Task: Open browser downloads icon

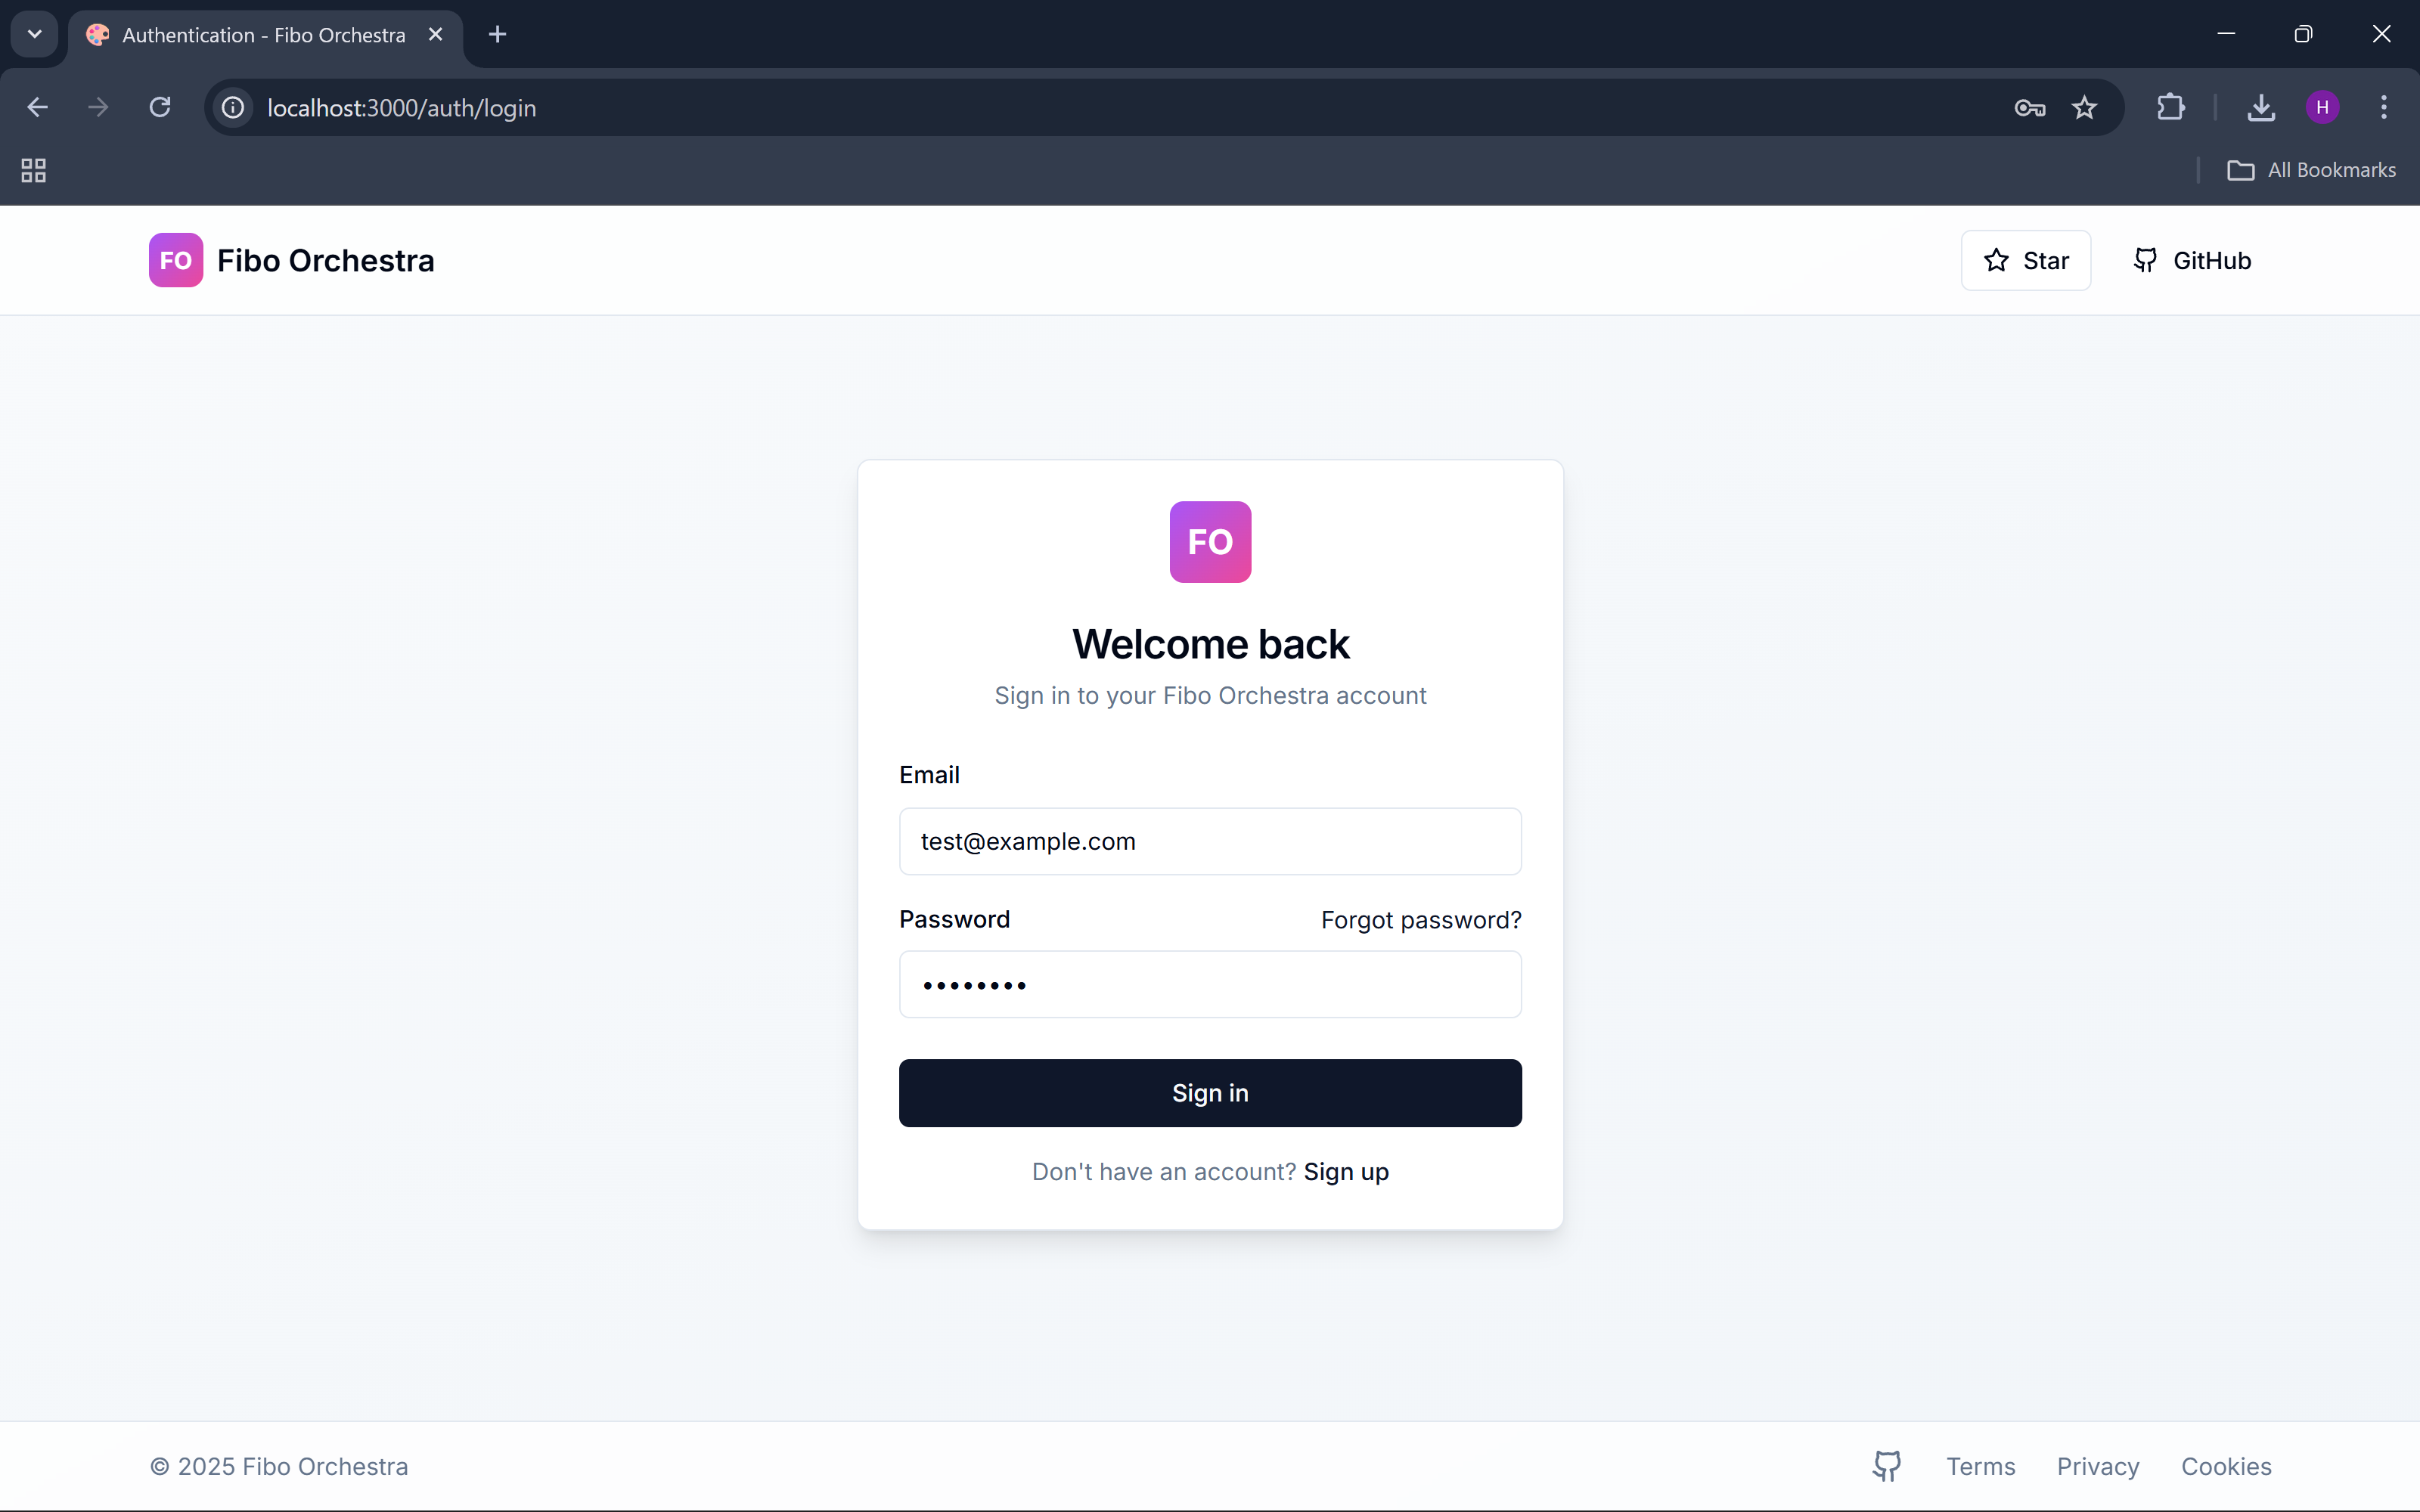Action: 2261,107
